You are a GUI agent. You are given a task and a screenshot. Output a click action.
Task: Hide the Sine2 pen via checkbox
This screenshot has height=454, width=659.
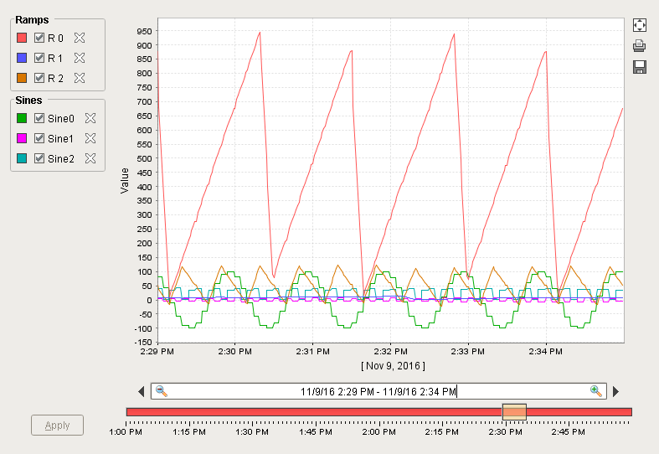[39, 158]
